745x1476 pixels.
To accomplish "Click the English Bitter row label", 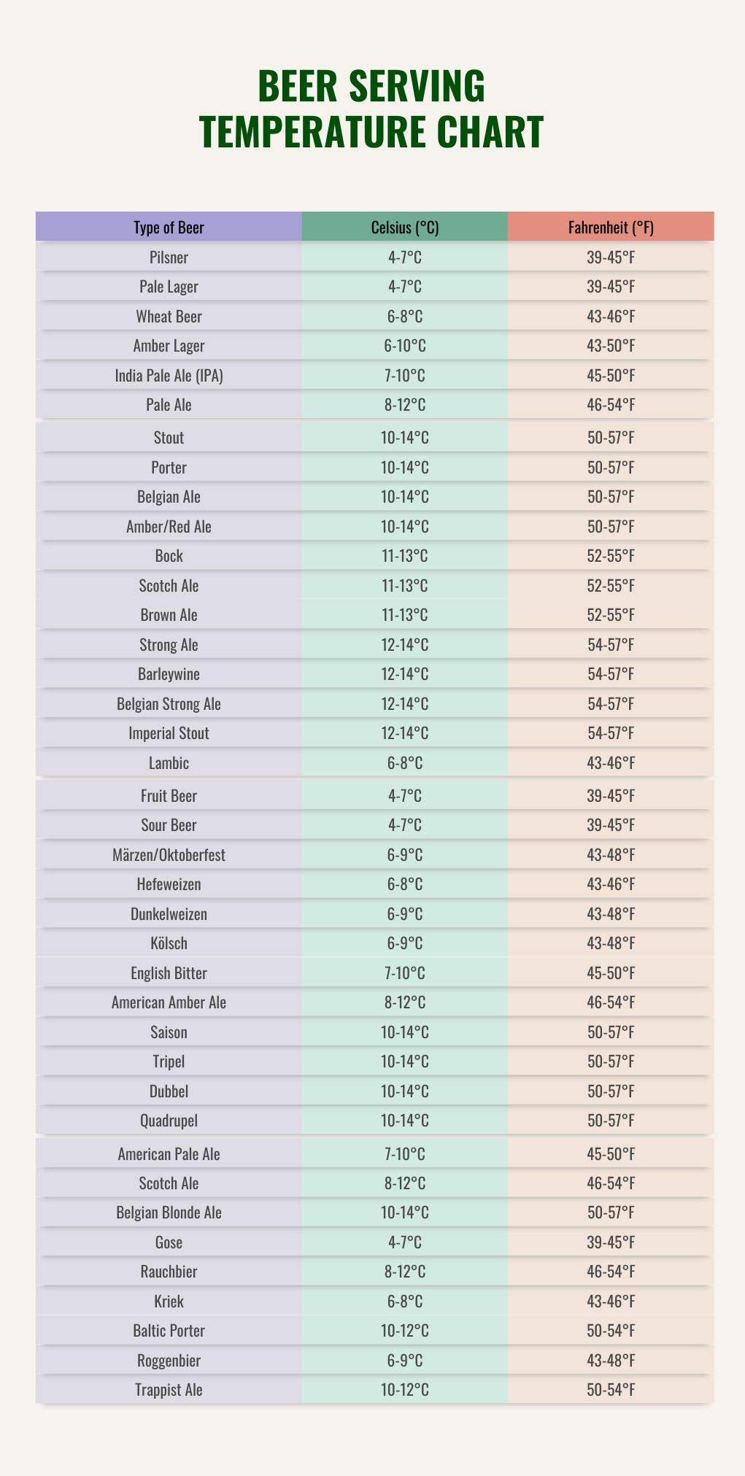I will (169, 973).
